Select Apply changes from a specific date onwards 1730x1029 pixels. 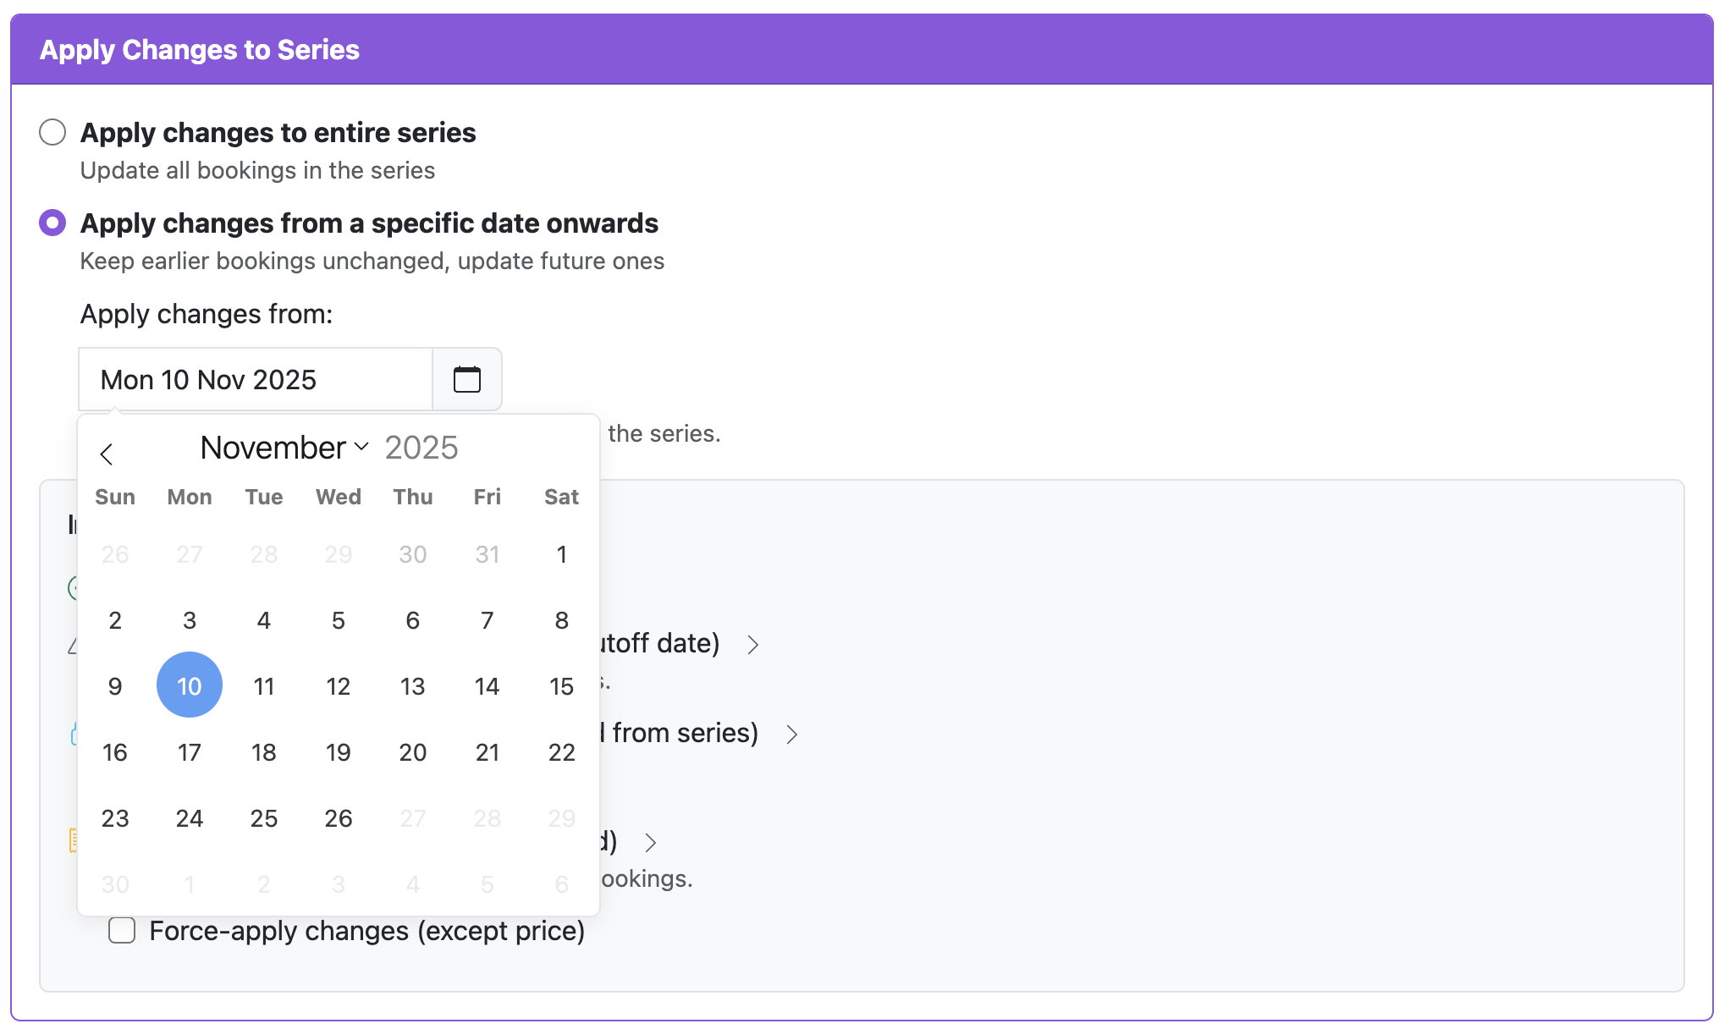click(x=52, y=222)
